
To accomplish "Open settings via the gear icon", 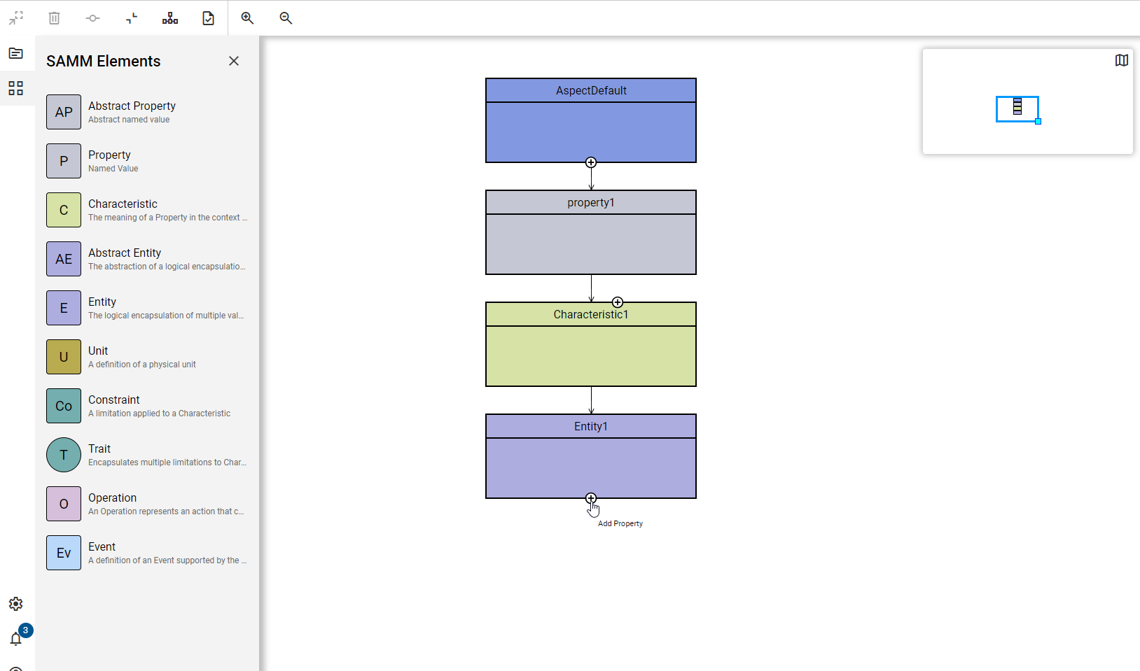I will pos(16,604).
